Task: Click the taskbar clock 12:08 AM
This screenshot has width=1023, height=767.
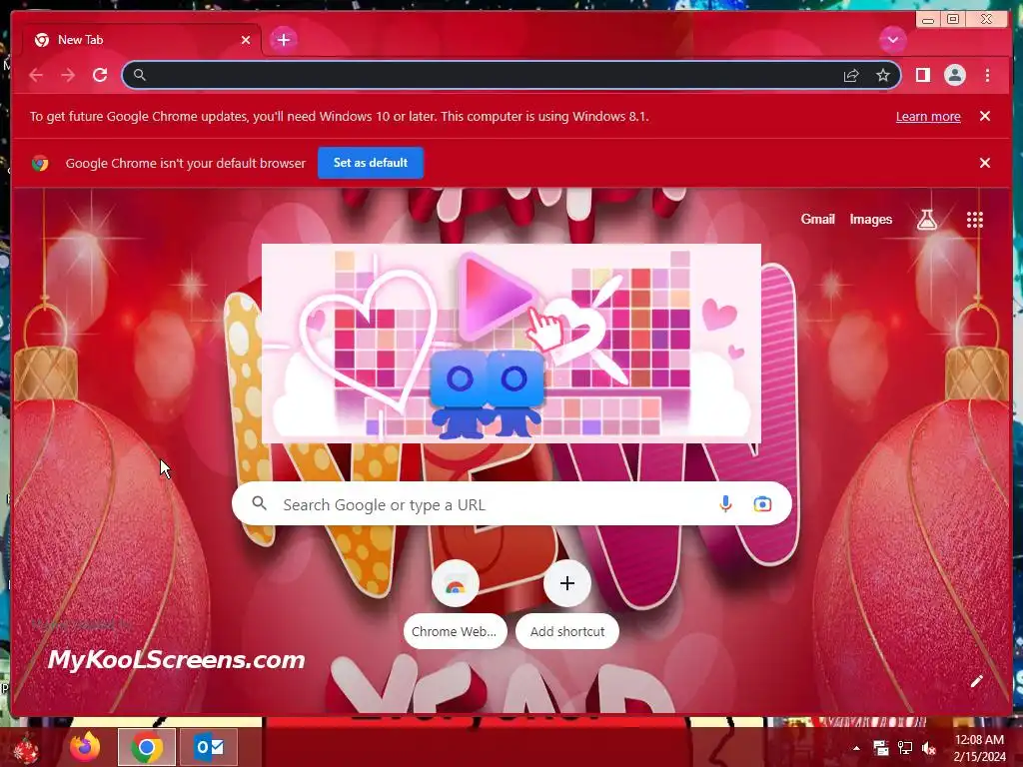Action: (979, 740)
